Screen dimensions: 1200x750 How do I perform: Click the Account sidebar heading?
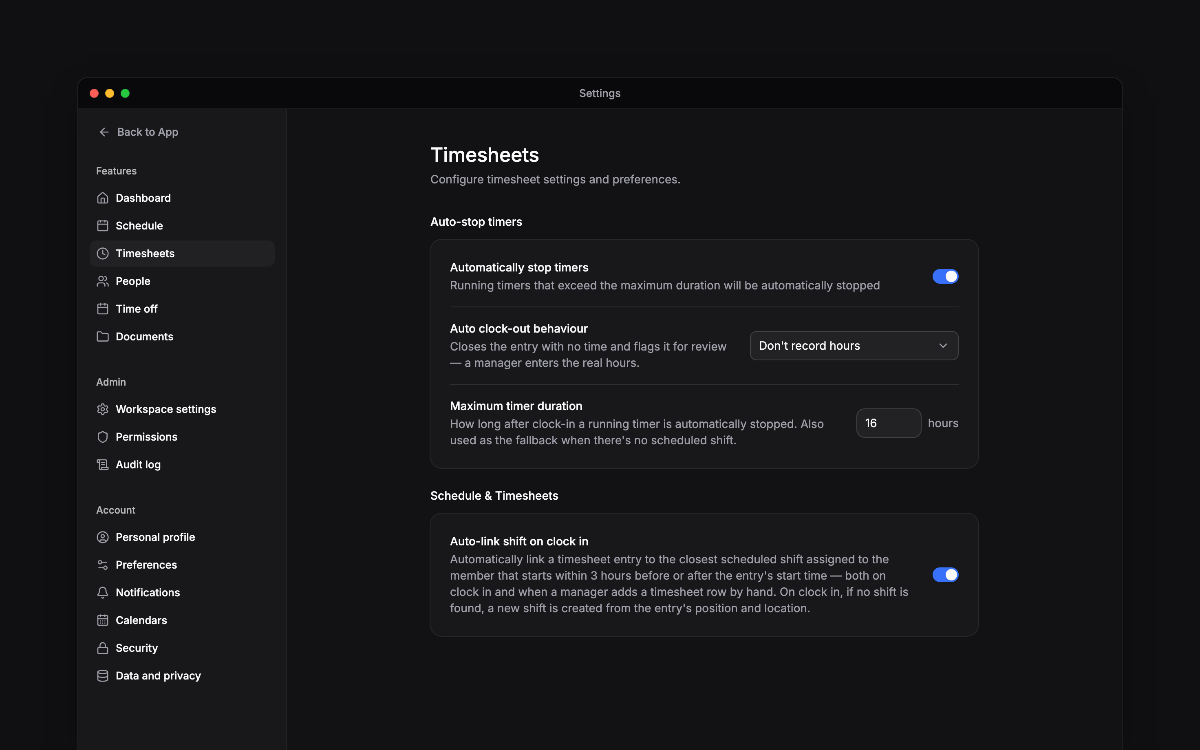click(115, 510)
